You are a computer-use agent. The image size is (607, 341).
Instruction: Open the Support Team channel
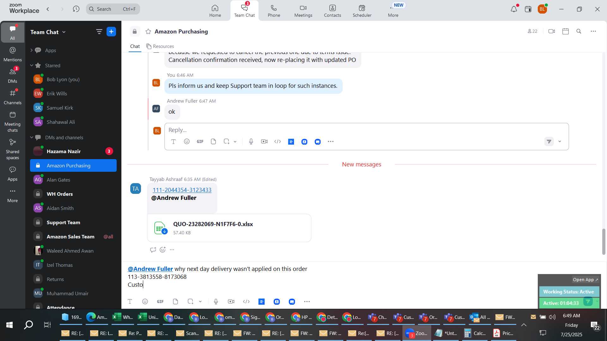73,222
